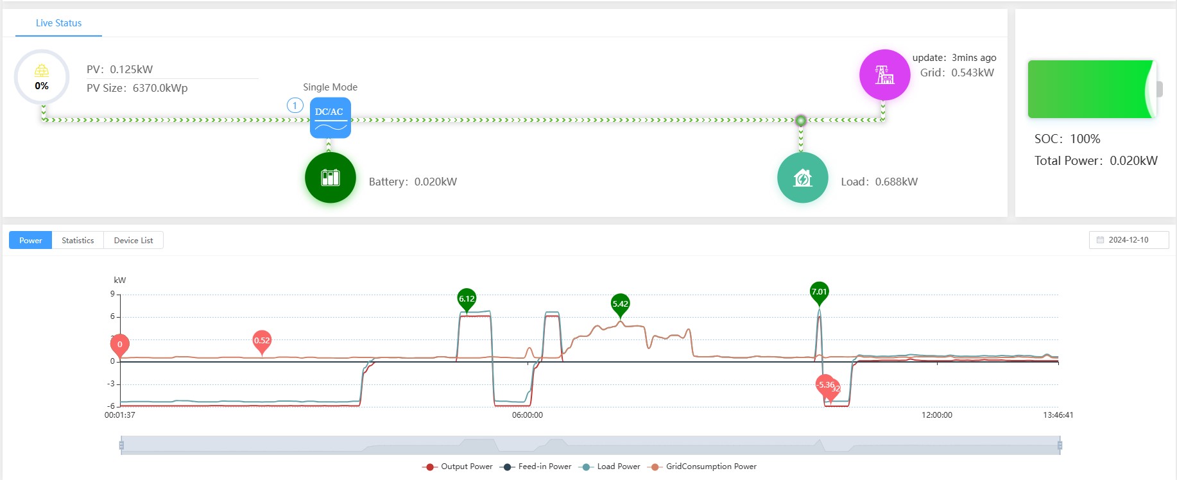Click the 6.12 peak marker
1177x480 pixels.
click(x=467, y=299)
